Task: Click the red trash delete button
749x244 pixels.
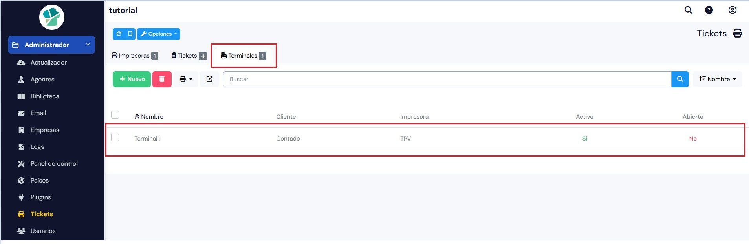Action: 162,79
